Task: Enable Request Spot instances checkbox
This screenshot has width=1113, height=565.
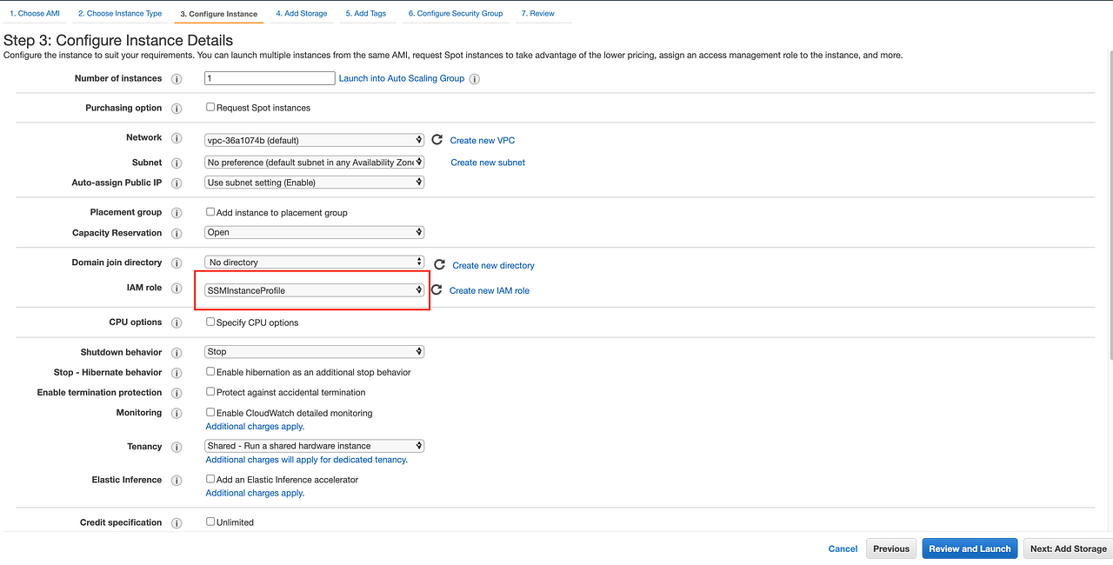Action: pos(210,107)
